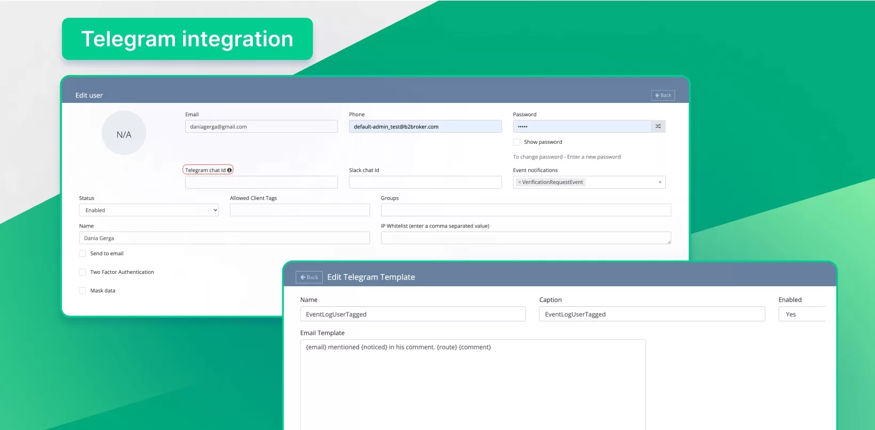
Task: Clear all event notifications with the x
Action: (660, 182)
